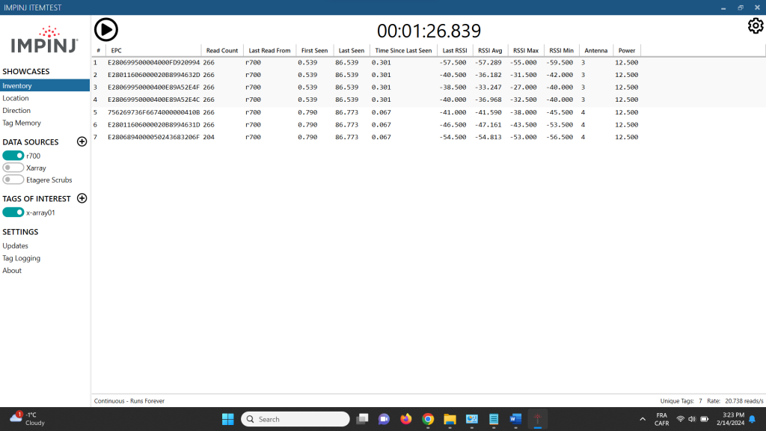Launch Google Chrome from the taskbar
Screen dimensions: 766x431
(428, 419)
